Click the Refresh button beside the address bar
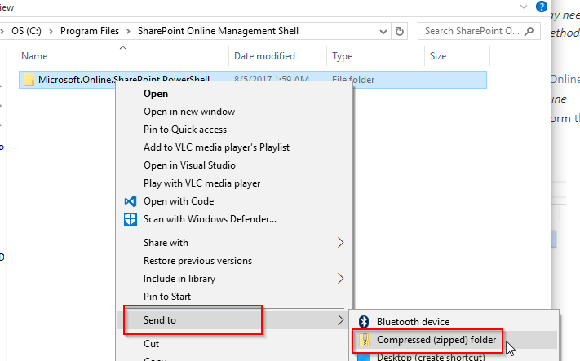The image size is (580, 361). [x=400, y=32]
